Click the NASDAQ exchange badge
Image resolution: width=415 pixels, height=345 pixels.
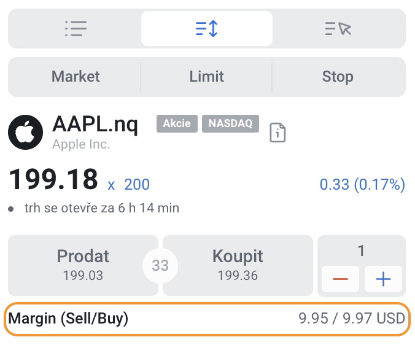pos(230,123)
